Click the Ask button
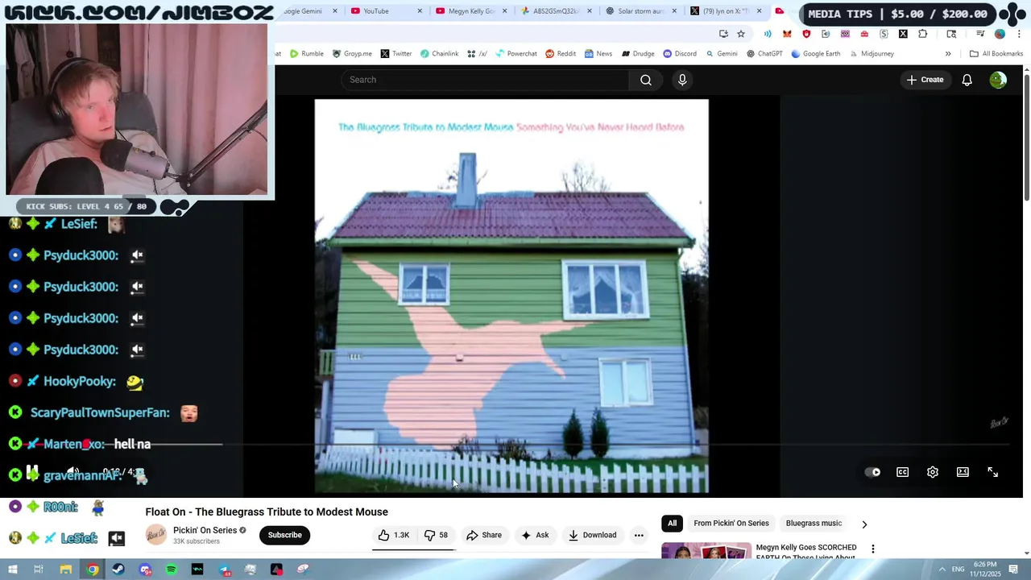The width and height of the screenshot is (1031, 580). (535, 535)
